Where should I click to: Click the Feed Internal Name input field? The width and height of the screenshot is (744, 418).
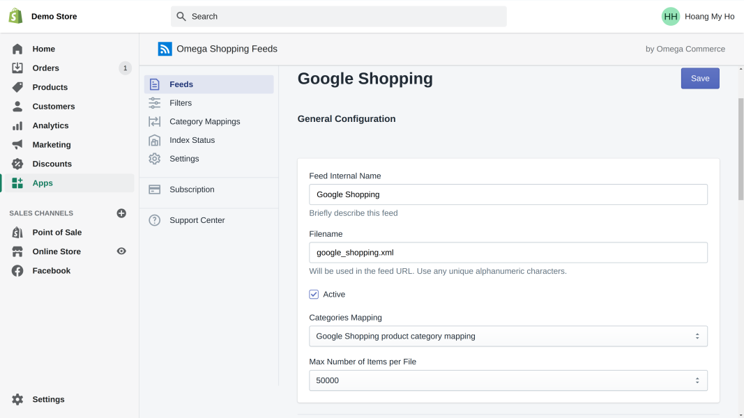[508, 194]
